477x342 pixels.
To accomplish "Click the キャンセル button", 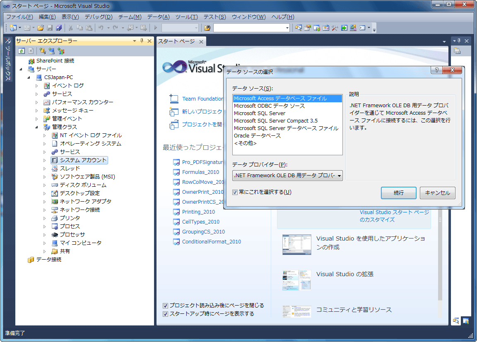I will pos(437,193).
